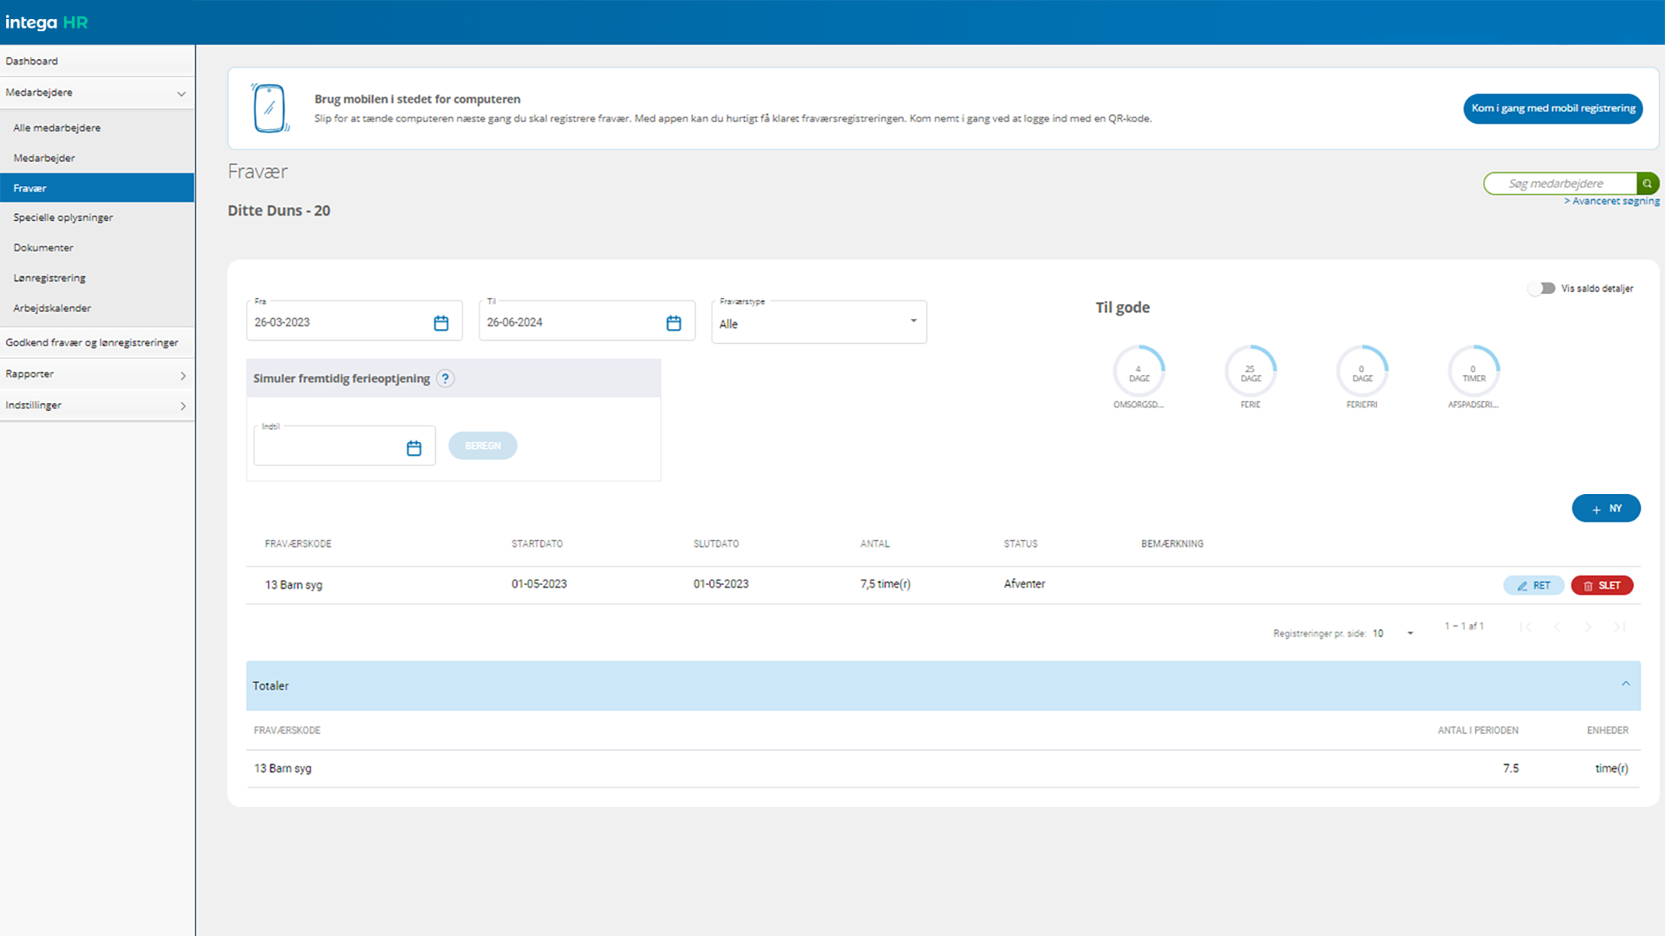Click the NY button to add absence

pyautogui.click(x=1605, y=509)
